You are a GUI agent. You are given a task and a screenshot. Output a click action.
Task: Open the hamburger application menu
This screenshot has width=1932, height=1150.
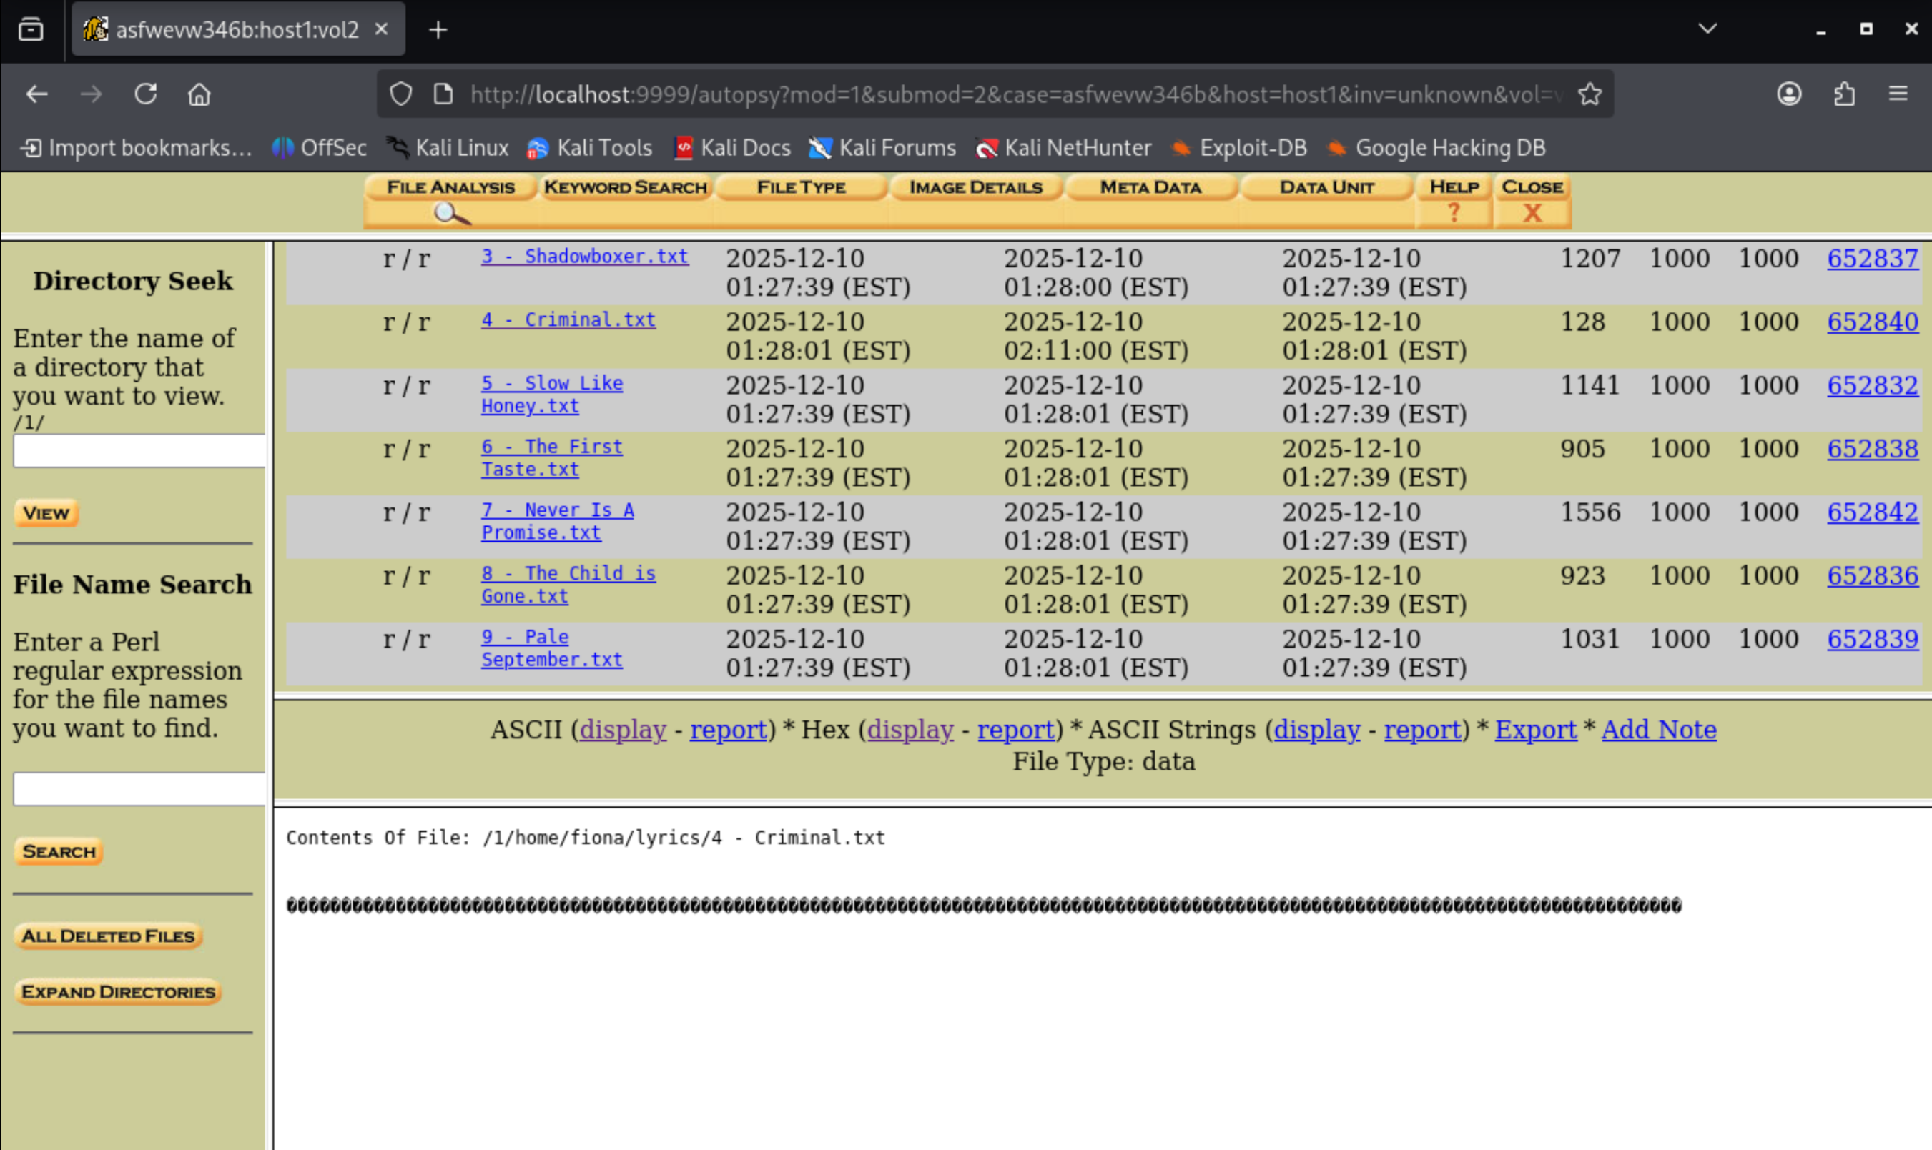[1897, 94]
